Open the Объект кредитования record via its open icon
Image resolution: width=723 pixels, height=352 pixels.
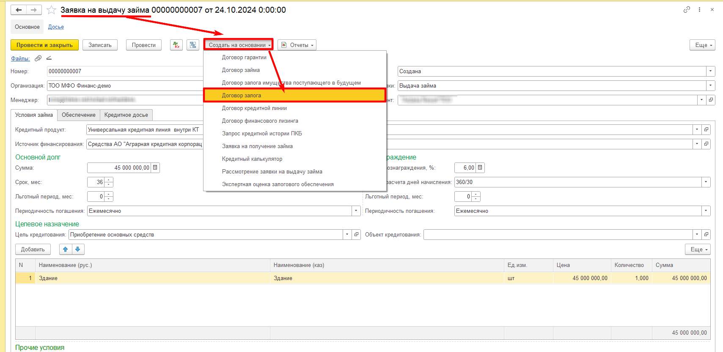point(706,234)
